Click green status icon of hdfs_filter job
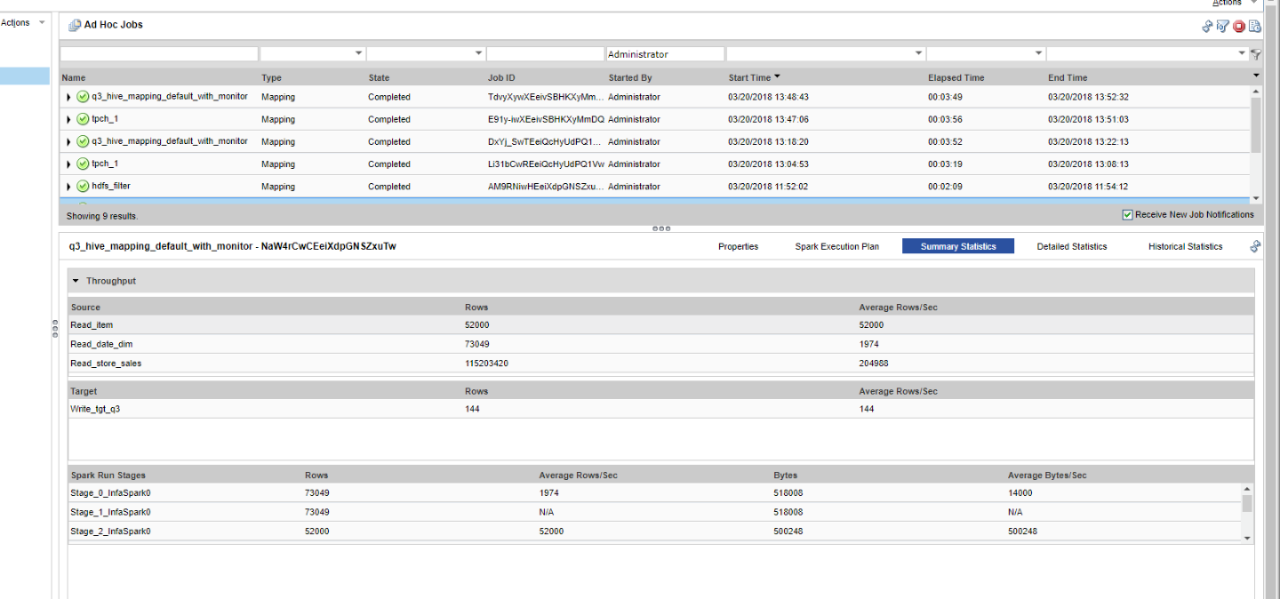 (x=83, y=187)
